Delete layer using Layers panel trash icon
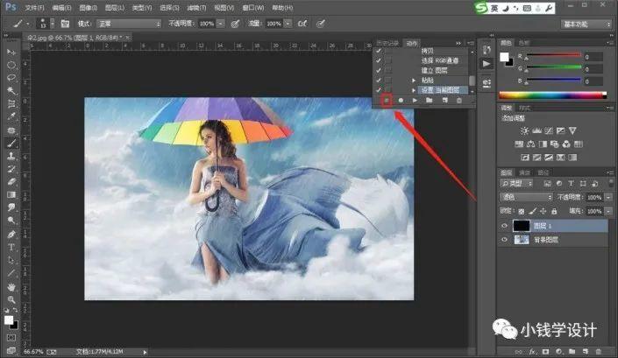Screen dimensions: 618x358 pyautogui.click(x=599, y=351)
